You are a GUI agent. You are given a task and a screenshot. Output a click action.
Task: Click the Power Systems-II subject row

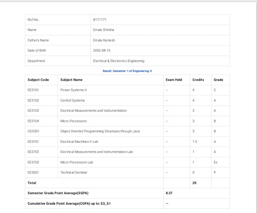point(128,90)
